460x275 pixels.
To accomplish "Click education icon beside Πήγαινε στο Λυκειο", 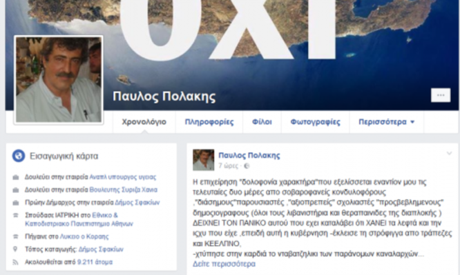I will (x=16, y=236).
